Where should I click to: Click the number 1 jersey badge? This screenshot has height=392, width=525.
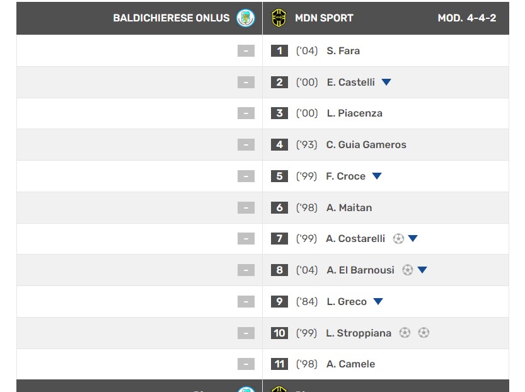coord(279,51)
